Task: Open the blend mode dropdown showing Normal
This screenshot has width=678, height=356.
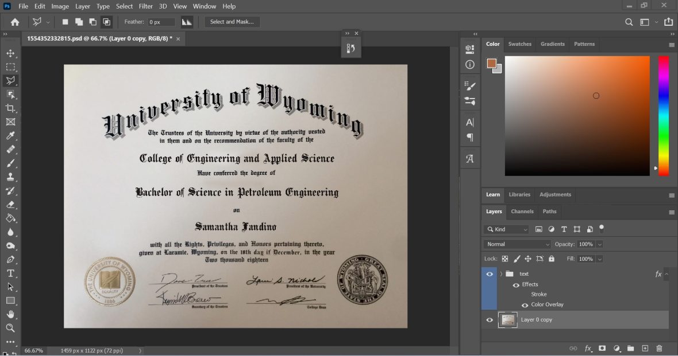Action: tap(515, 244)
